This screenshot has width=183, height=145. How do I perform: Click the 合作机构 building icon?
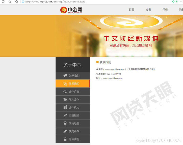coord(65,107)
